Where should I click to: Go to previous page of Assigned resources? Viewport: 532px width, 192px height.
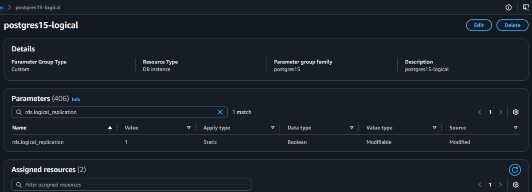pyautogui.click(x=480, y=184)
